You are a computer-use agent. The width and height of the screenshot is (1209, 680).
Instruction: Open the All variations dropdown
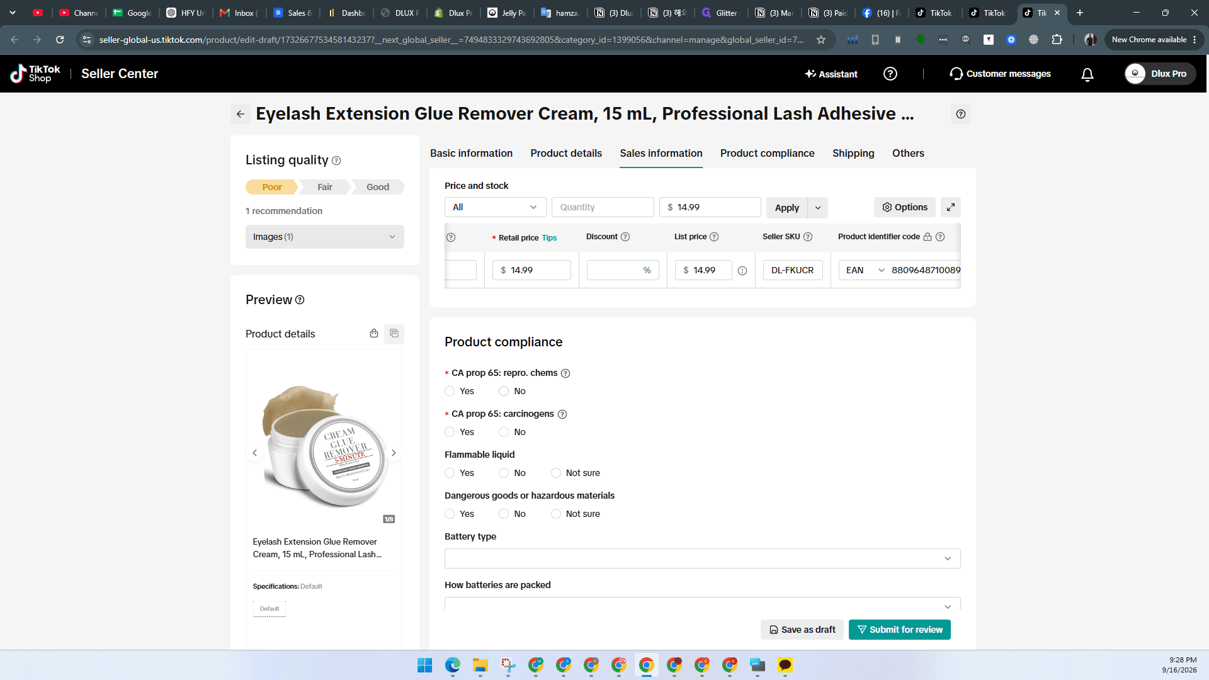pyautogui.click(x=496, y=207)
